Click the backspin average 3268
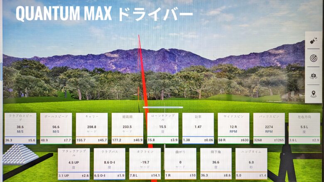This screenshot has width=324, height=182. tap(258, 140)
